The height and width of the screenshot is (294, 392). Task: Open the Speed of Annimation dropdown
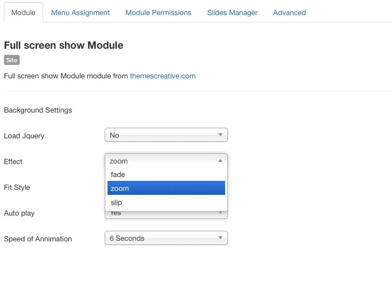166,238
